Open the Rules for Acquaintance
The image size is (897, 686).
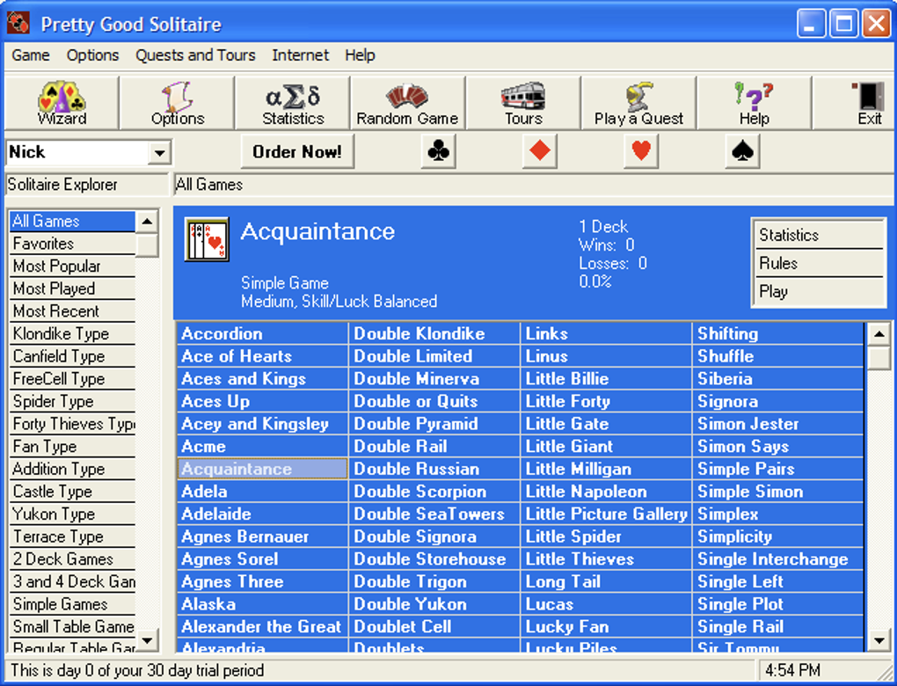tap(820, 263)
